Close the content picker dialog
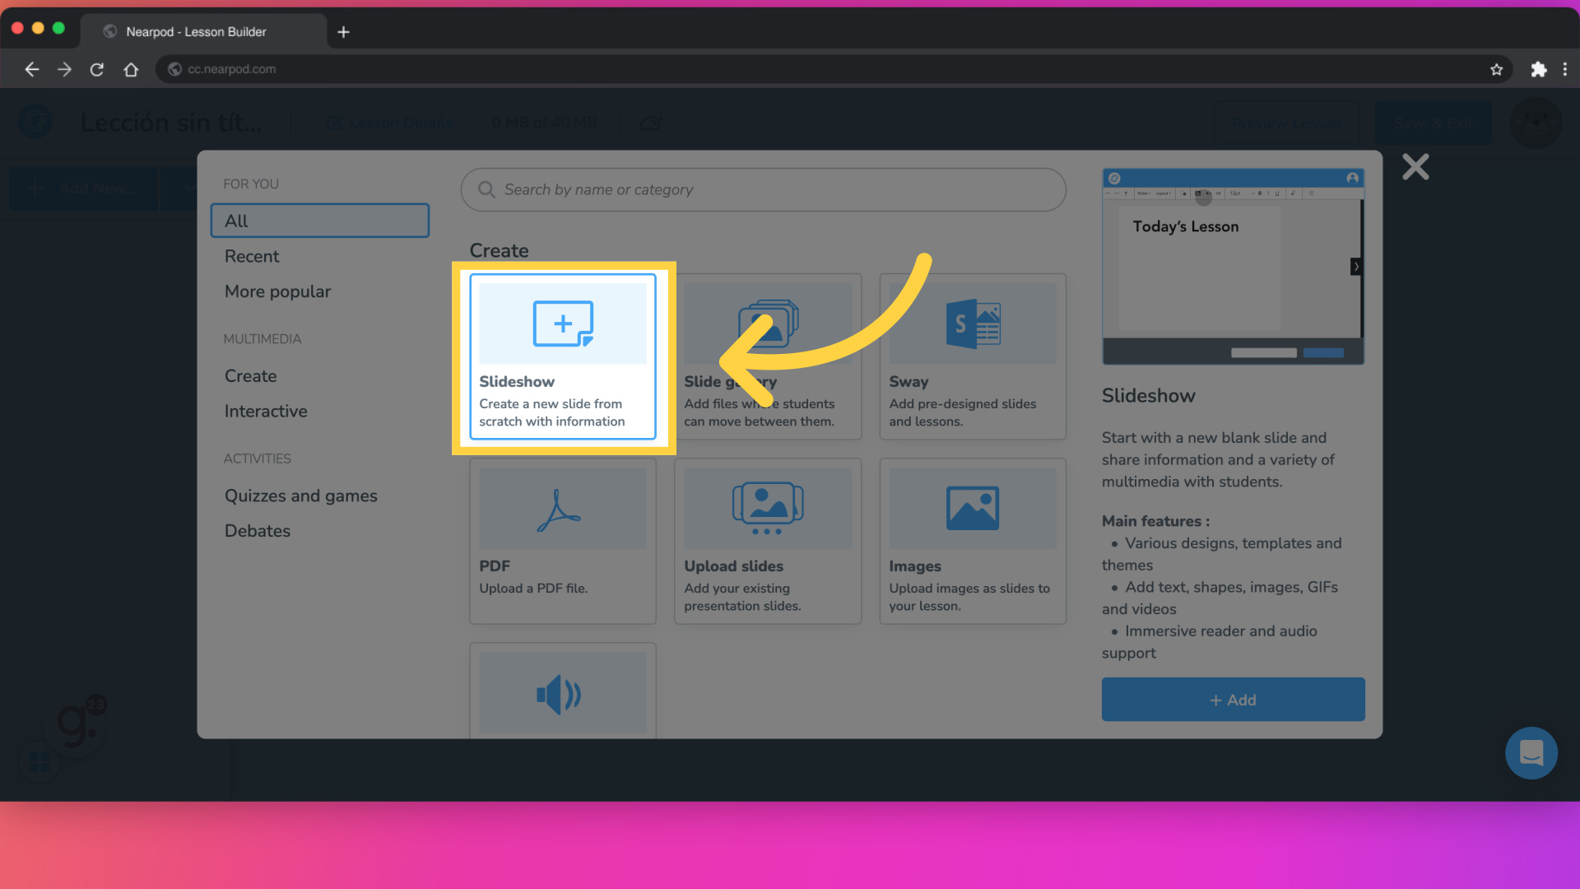1580x889 pixels. click(1415, 167)
